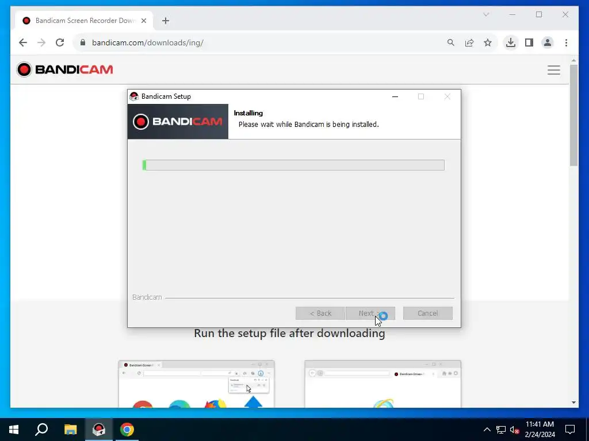
Task: Click the Next button in setup
Action: point(370,313)
